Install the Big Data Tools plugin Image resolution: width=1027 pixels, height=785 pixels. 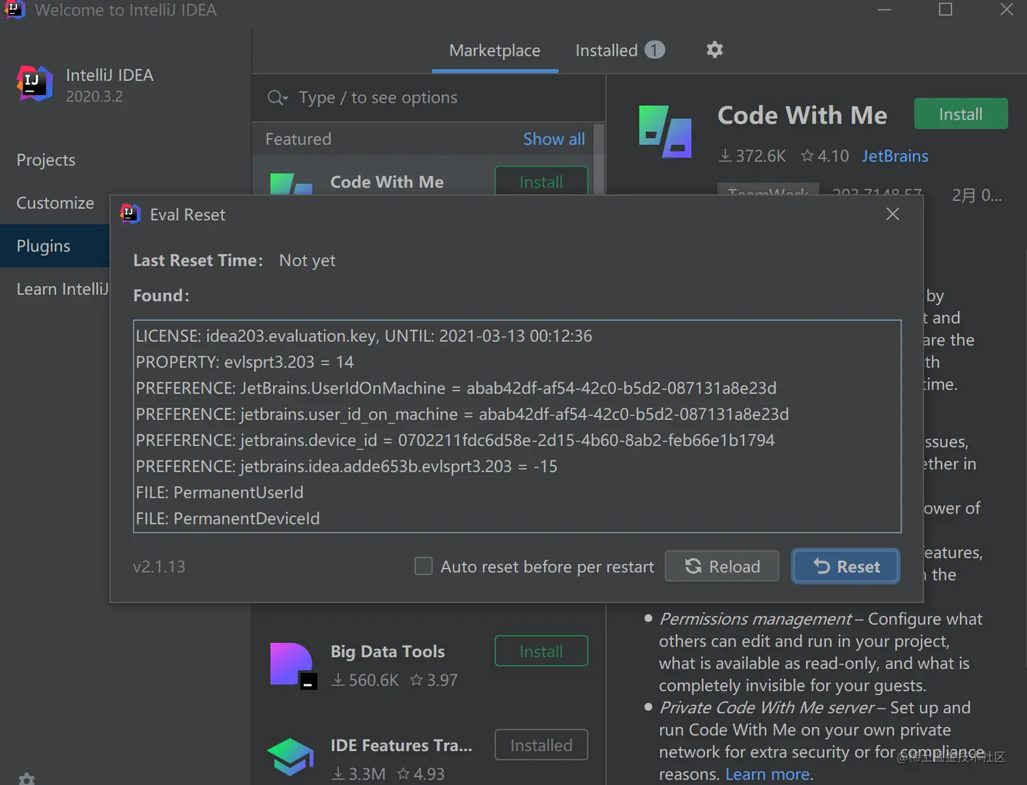[541, 651]
